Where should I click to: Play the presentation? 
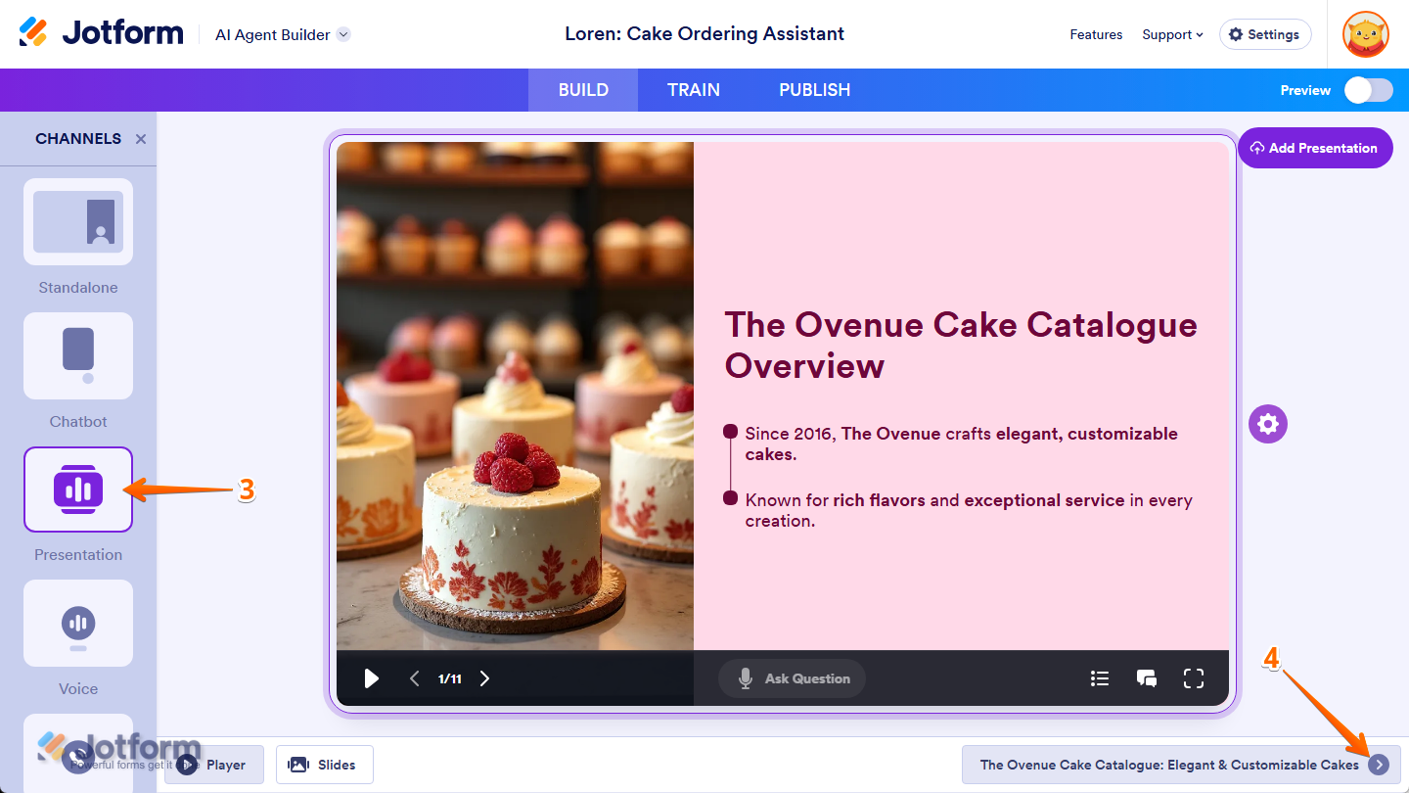(x=371, y=678)
